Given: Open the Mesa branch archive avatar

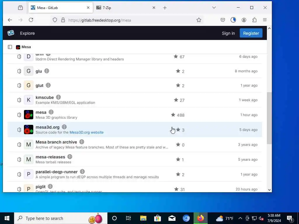Looking at the screenshot, I should tap(29, 144).
